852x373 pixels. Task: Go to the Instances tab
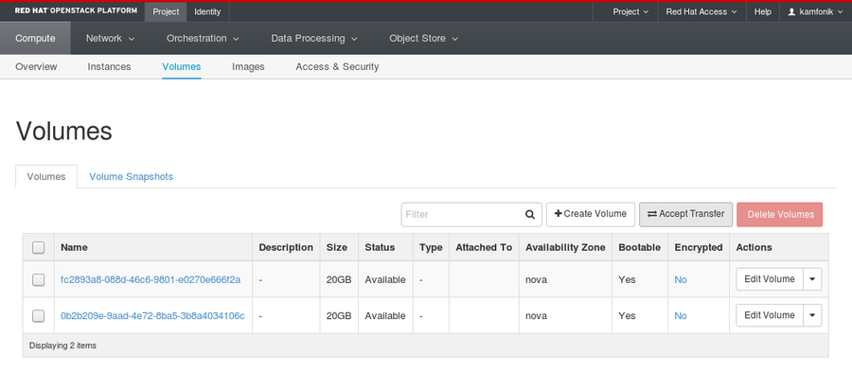click(x=109, y=67)
